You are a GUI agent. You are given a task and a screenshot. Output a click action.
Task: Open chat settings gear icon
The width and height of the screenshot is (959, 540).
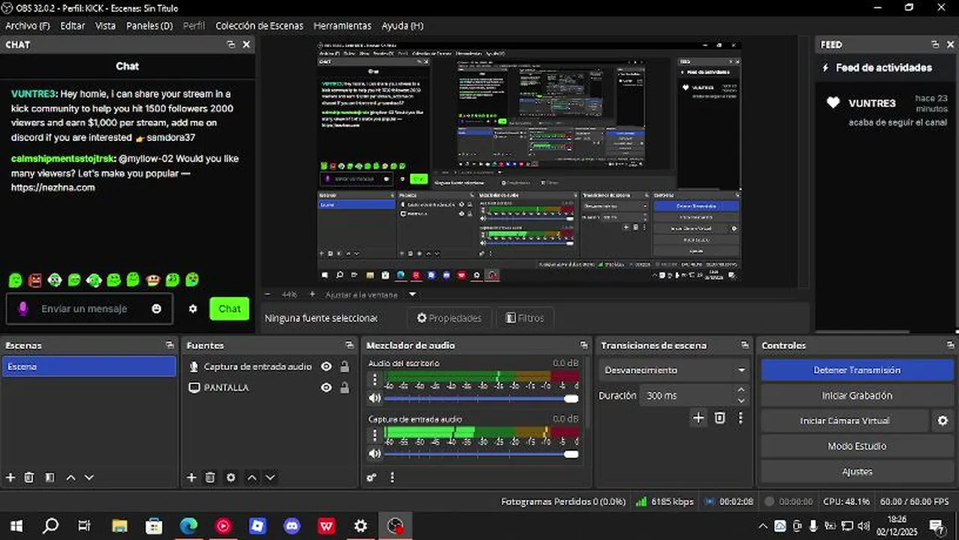point(193,308)
